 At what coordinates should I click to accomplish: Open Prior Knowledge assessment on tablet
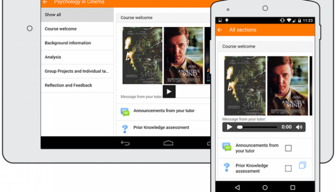point(161,128)
